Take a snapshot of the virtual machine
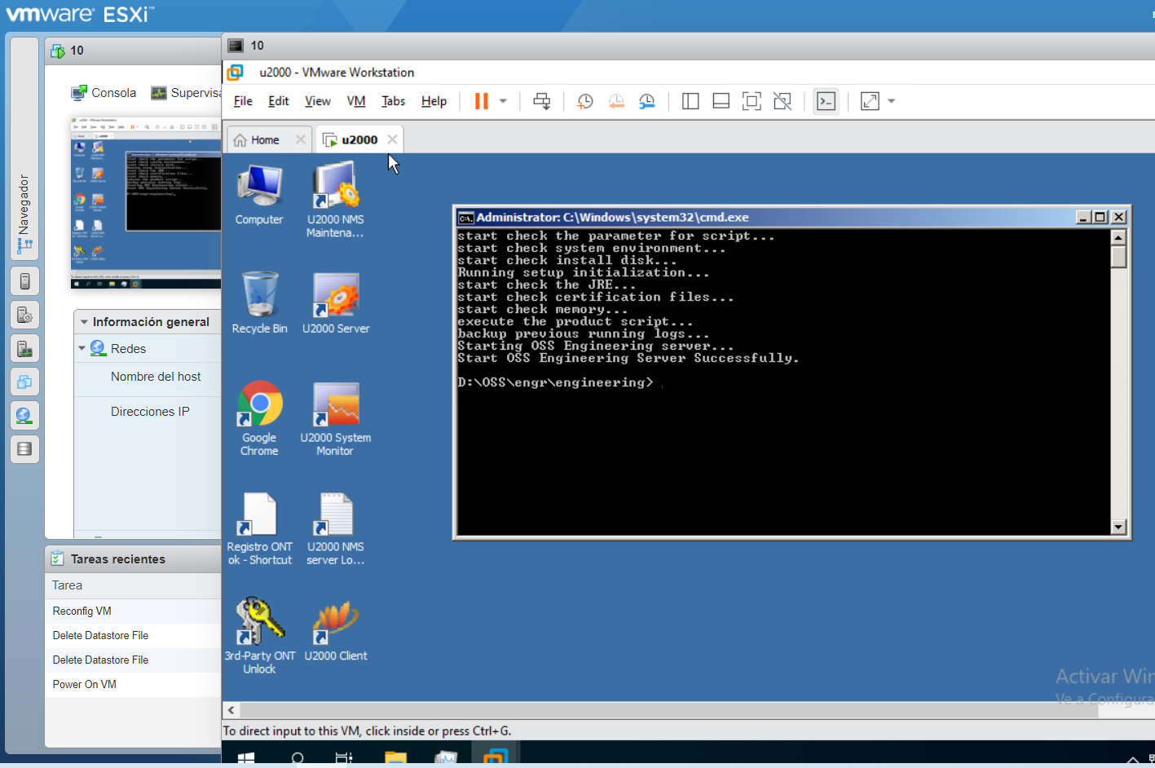The width and height of the screenshot is (1155, 768). pos(584,100)
